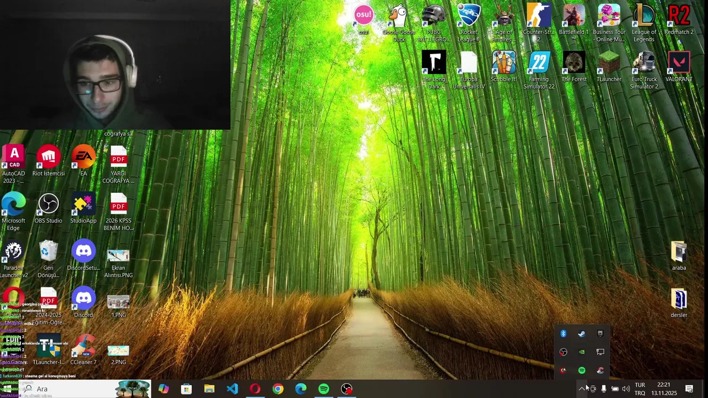This screenshot has width=708, height=398.
Task: Open Edge from the taskbar
Action: pos(301,389)
